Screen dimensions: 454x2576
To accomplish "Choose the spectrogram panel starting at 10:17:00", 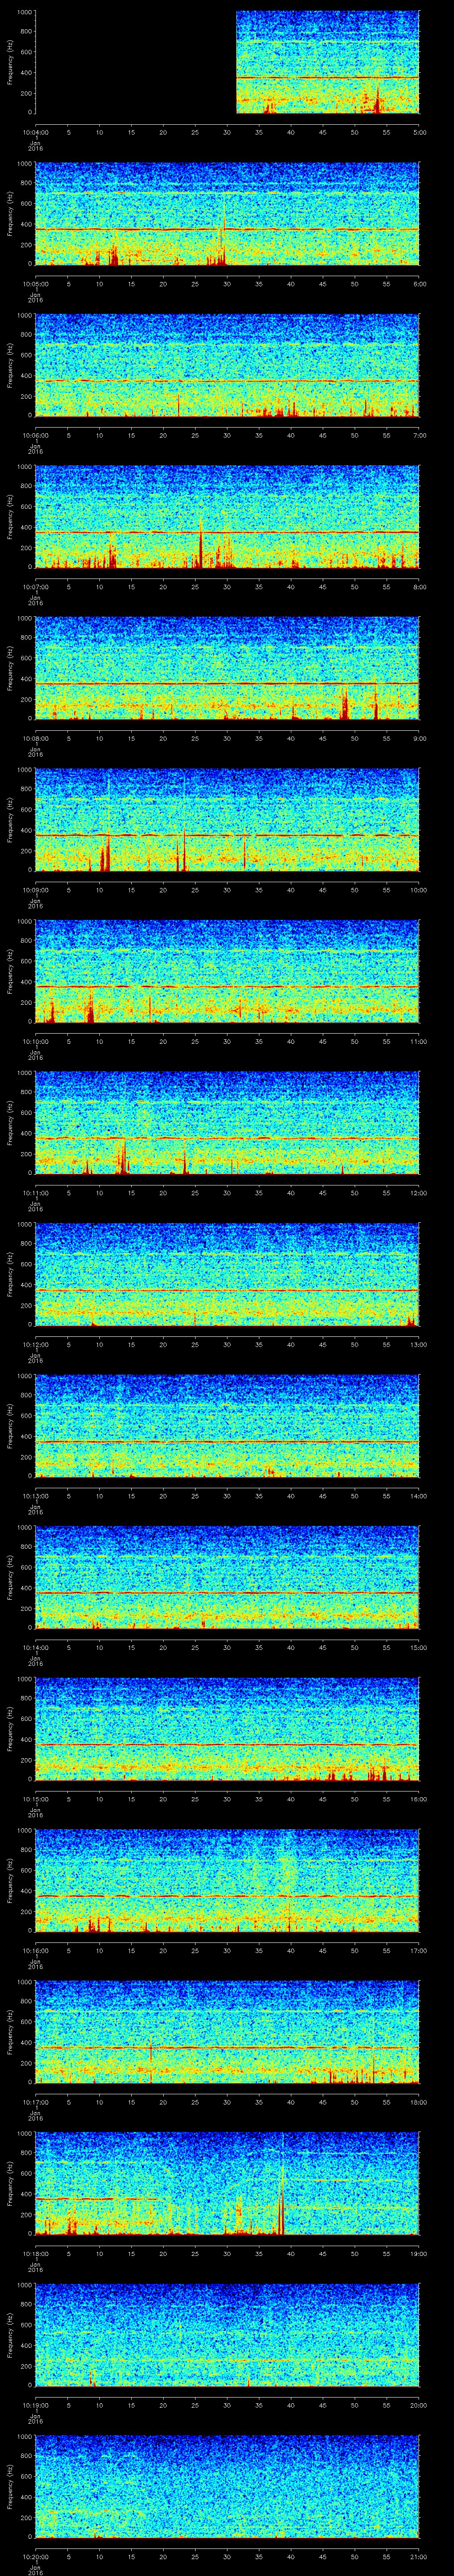I will [227, 2032].
